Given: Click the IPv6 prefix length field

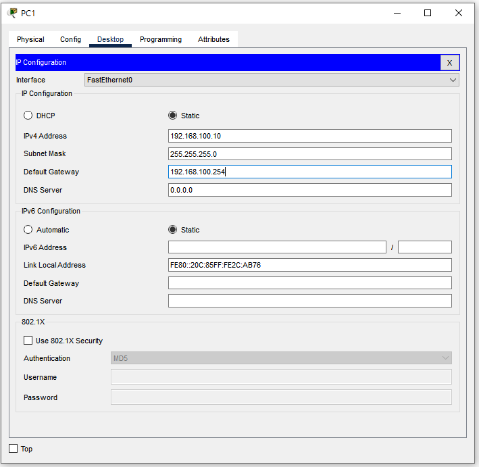Looking at the screenshot, I should tap(425, 247).
